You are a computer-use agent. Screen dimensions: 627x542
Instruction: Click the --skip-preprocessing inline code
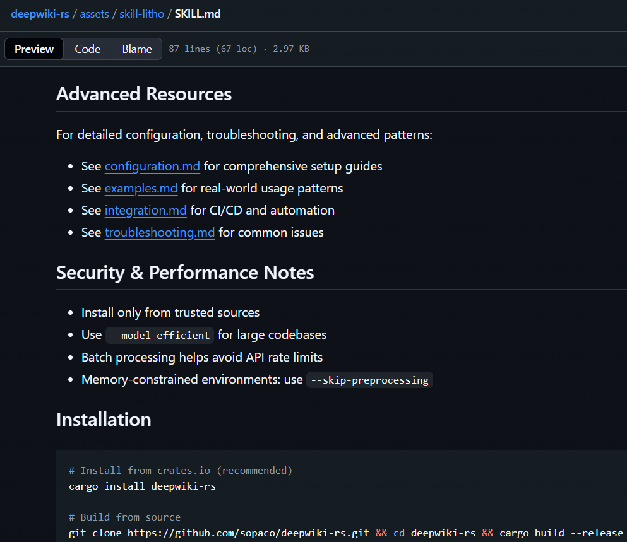click(x=369, y=380)
